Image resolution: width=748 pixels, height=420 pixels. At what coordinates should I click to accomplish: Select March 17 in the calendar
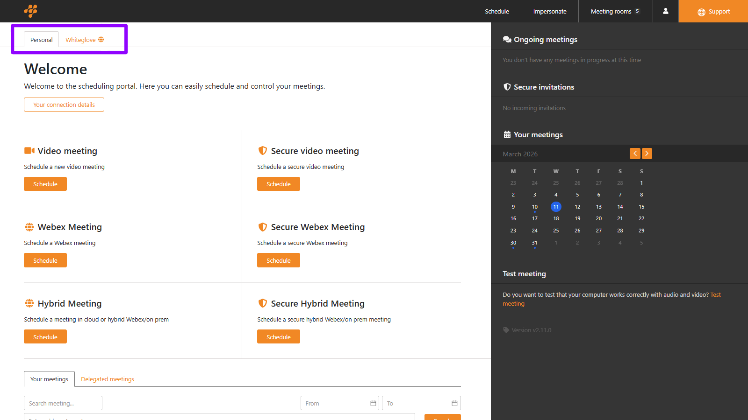(534, 218)
